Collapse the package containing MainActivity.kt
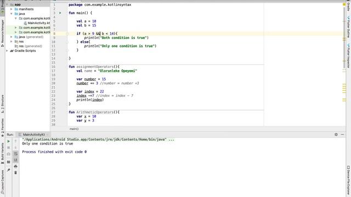Image resolution: width=351 pixels, height=197 pixels. [16, 18]
